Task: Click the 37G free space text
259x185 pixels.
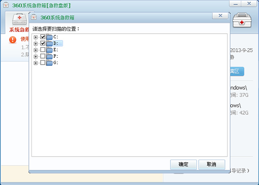Action: (x=244, y=95)
